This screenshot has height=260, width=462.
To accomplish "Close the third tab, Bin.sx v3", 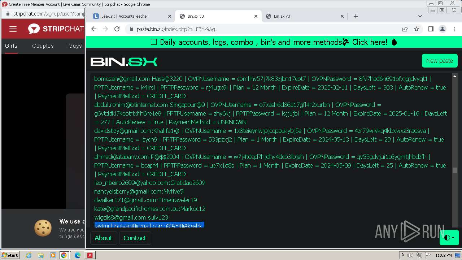I will pyautogui.click(x=342, y=16).
